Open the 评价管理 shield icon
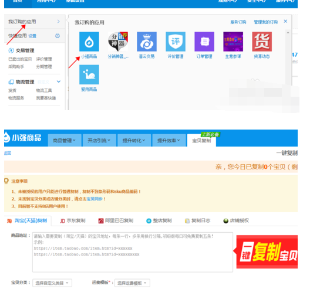Image resolution: width=320 pixels, height=289 pixels. click(176, 42)
